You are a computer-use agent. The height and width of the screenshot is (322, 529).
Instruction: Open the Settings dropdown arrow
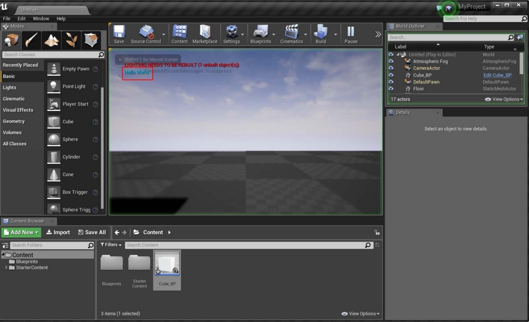243,35
